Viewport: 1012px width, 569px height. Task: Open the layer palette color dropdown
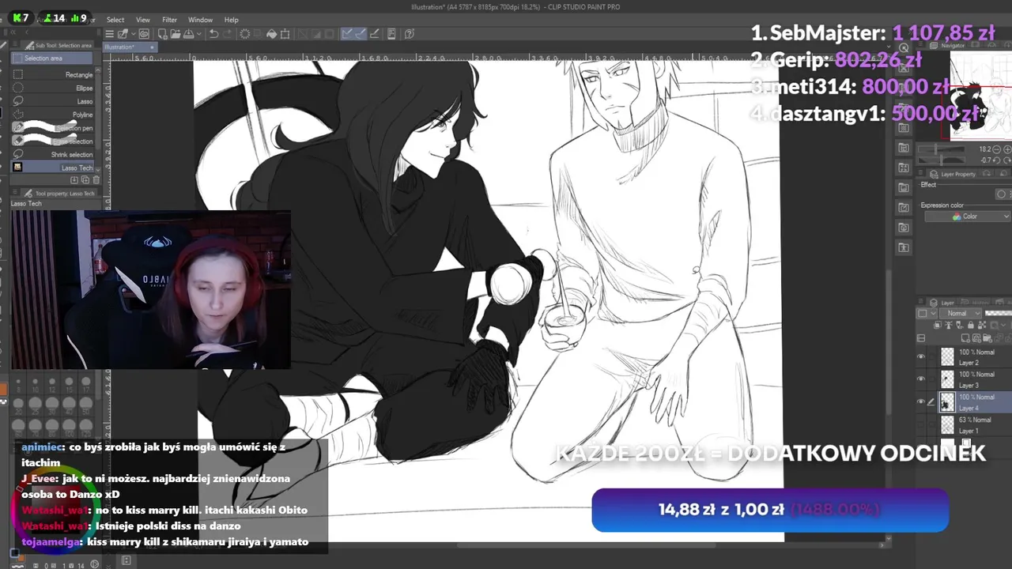pos(927,313)
